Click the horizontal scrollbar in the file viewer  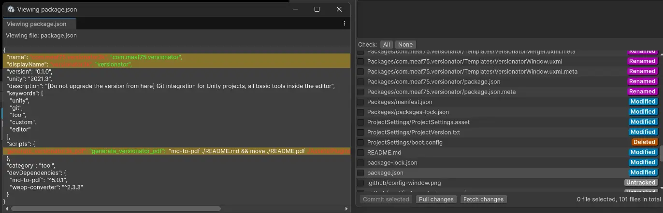click(x=116, y=209)
